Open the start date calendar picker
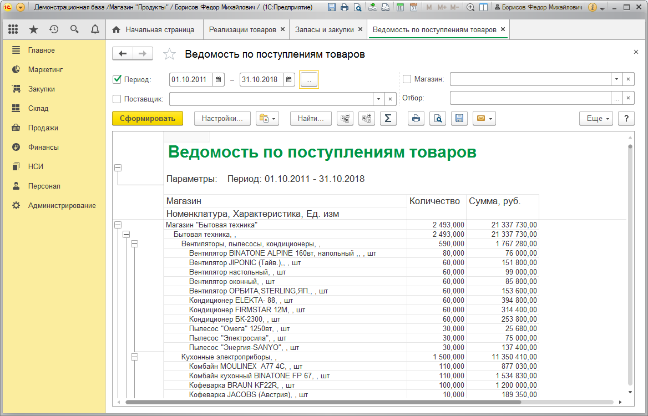648x416 pixels. point(219,79)
